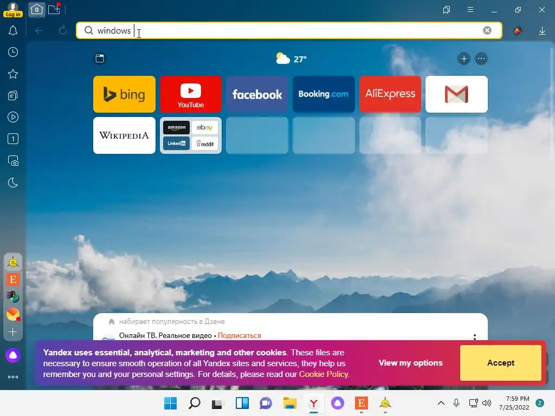The image size is (555, 416).
Task: Open the YouTube tile
Action: coord(190,94)
